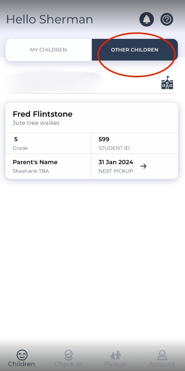185x371 pixels.
Task: Open the notifications bell icon
Action: point(147,19)
